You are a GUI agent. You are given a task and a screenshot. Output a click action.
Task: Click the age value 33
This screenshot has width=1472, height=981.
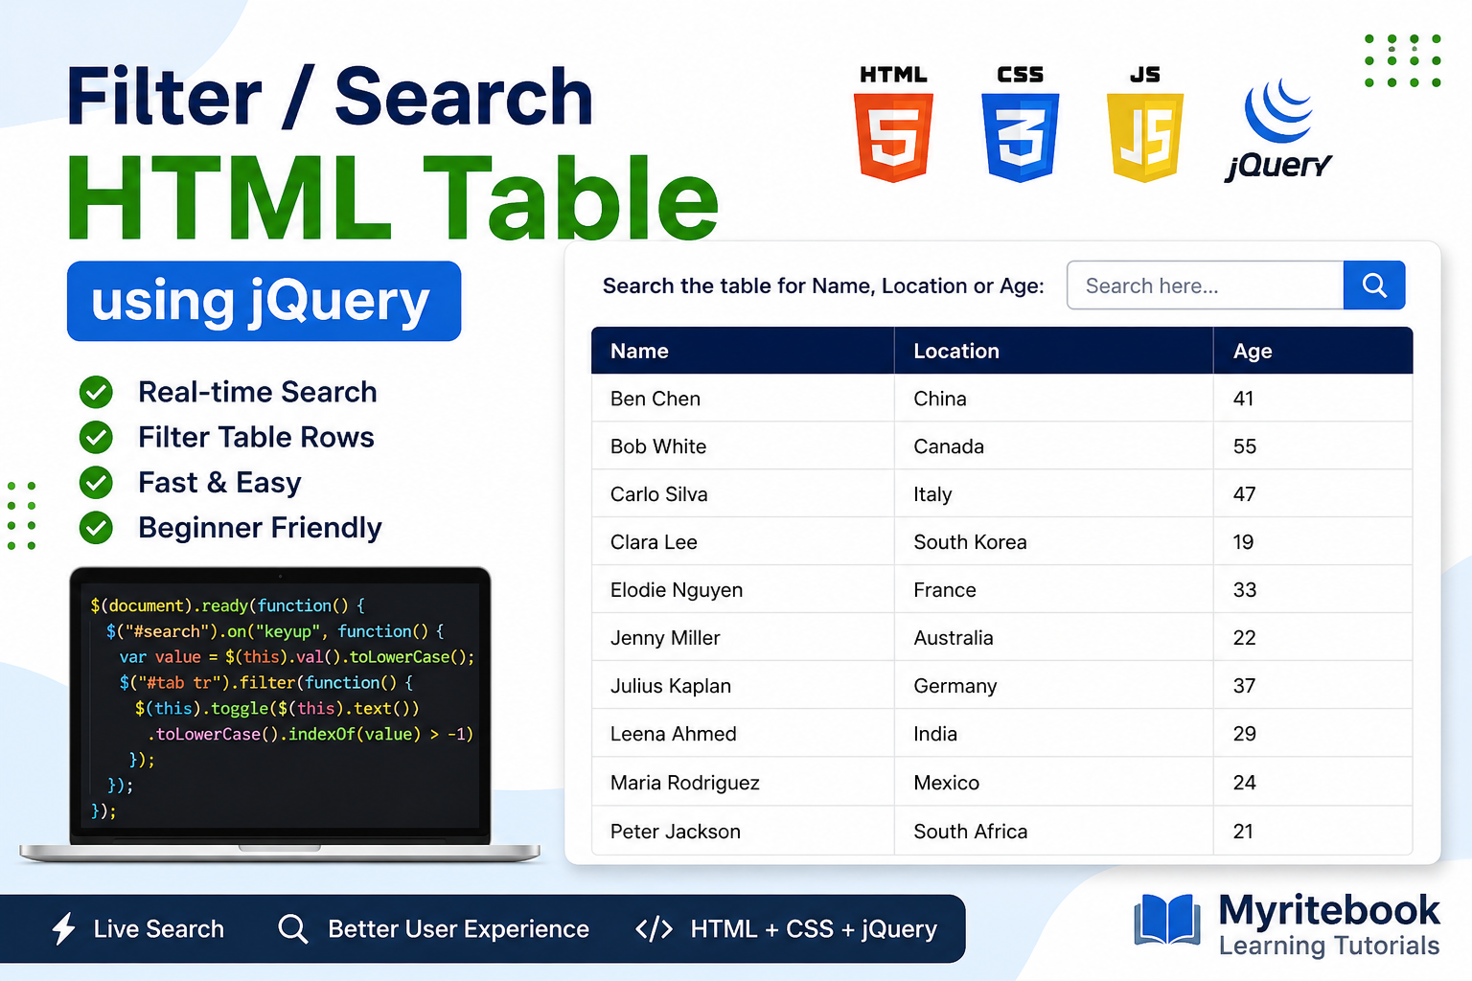point(1244,590)
